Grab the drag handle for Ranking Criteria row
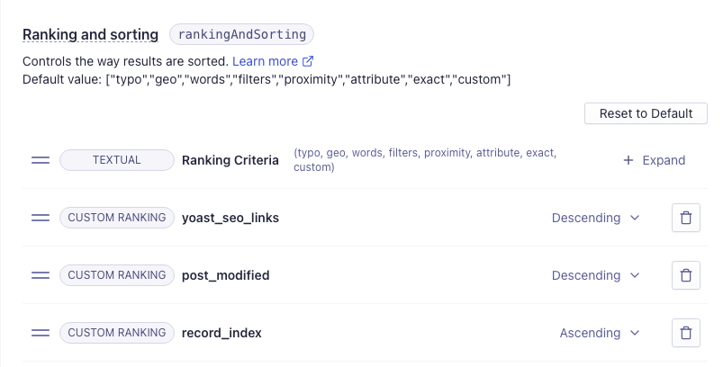Image resolution: width=723 pixels, height=367 pixels. tap(41, 160)
